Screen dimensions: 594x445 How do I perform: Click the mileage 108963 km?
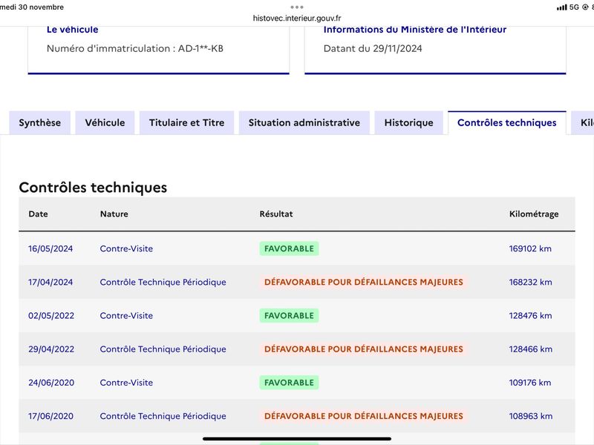click(531, 416)
